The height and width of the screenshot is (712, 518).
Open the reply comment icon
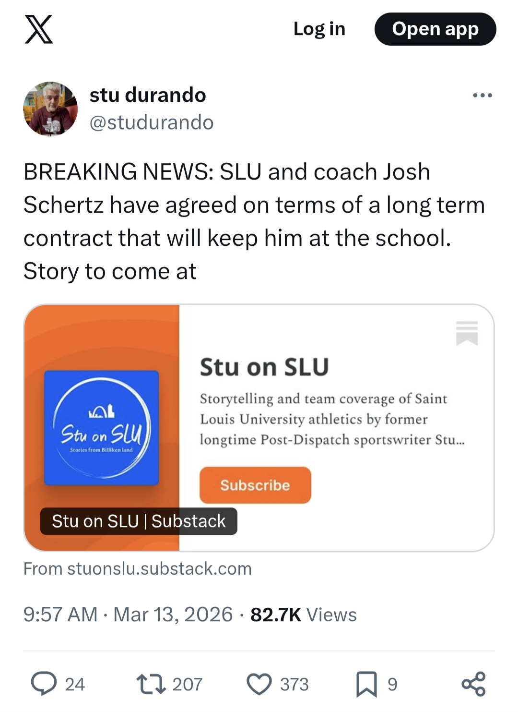click(44, 684)
